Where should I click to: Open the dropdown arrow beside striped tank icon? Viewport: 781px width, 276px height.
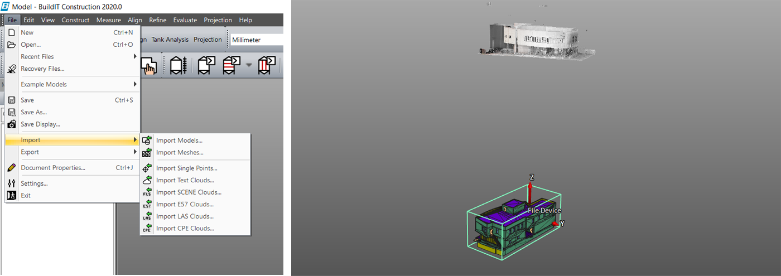coord(249,65)
